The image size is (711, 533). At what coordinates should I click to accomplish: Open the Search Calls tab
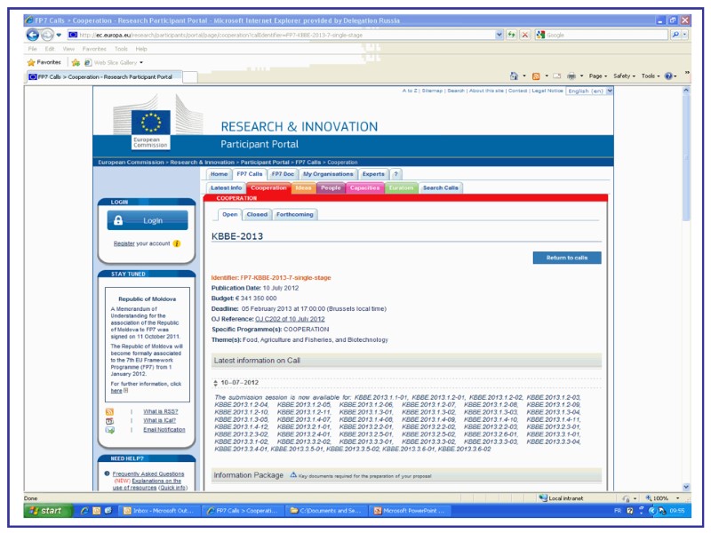pos(440,187)
